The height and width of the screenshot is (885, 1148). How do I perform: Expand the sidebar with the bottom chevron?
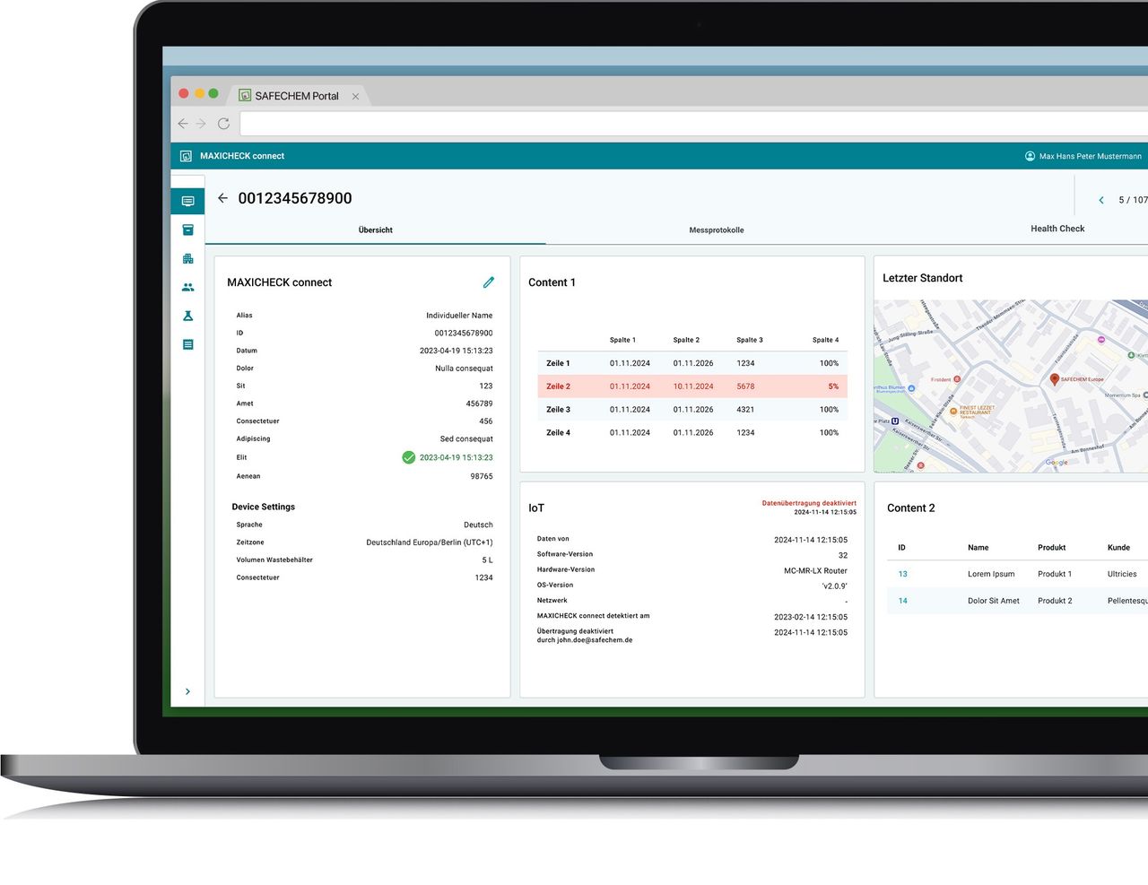tap(187, 691)
